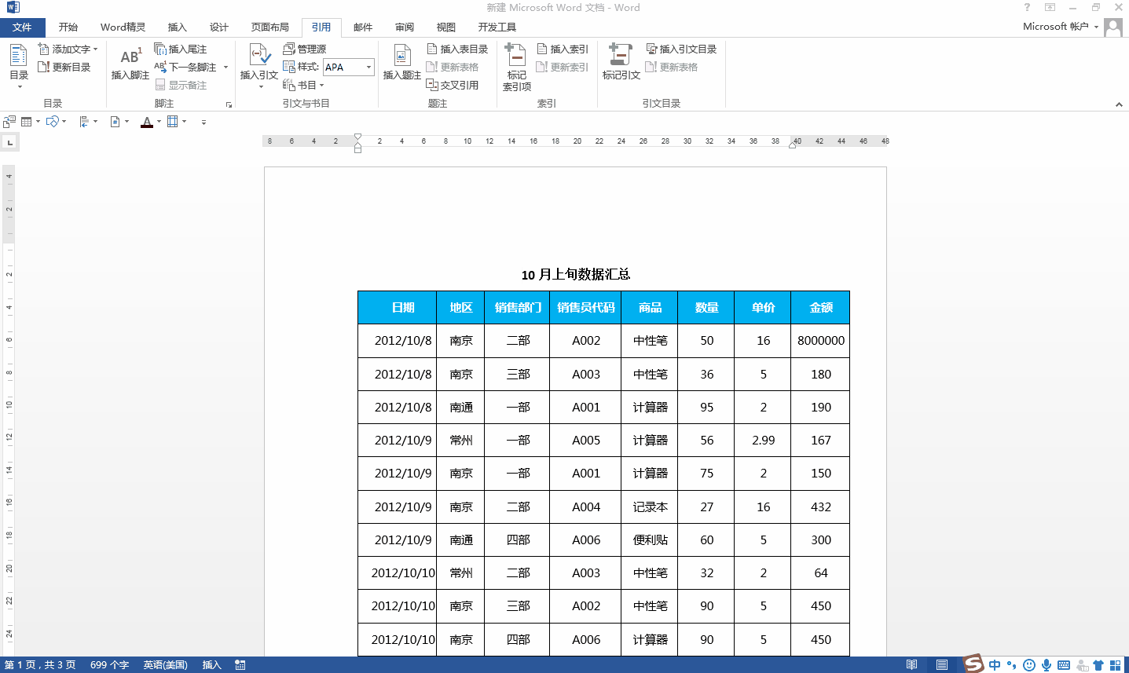
Task: Switch to the 插入 tab
Action: tap(178, 27)
